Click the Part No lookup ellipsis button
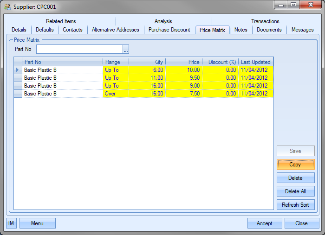The width and height of the screenshot is (325, 235). click(126, 49)
